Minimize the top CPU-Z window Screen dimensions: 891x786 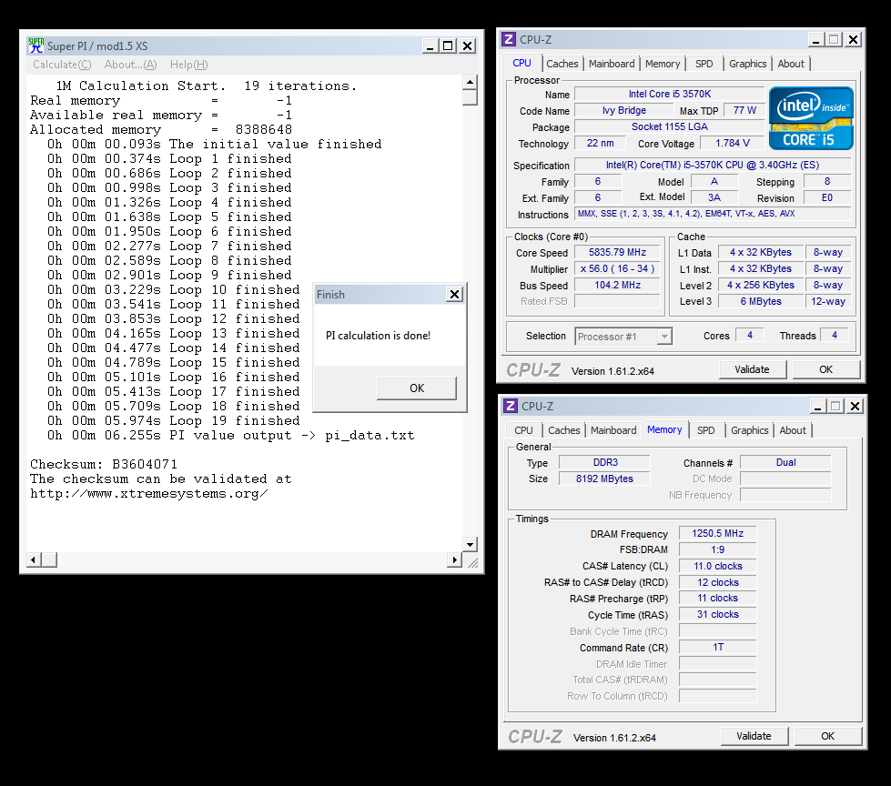[816, 40]
